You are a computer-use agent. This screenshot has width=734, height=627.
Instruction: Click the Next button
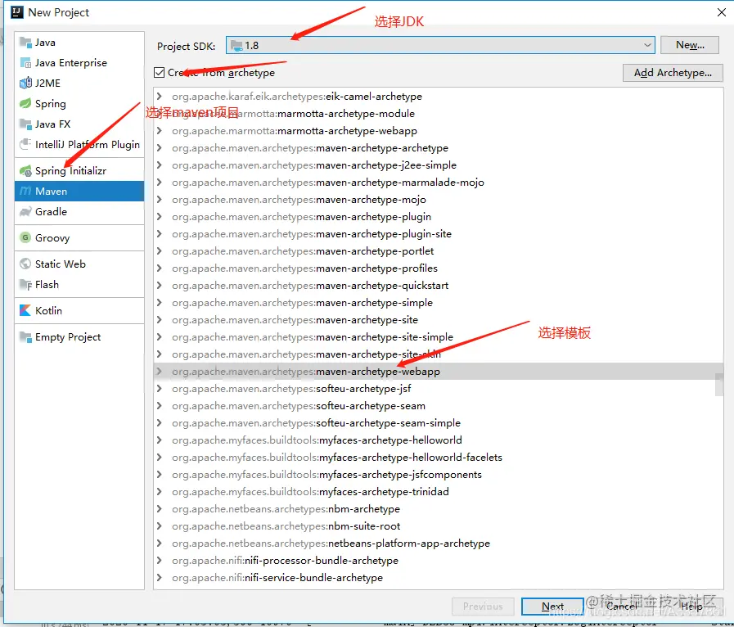click(x=552, y=607)
